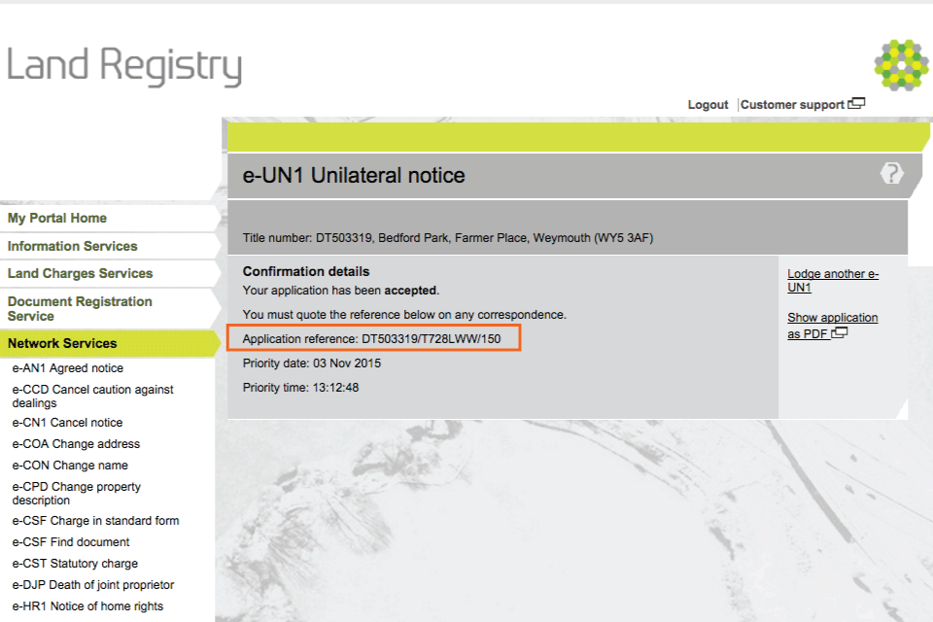Open Document Registration Service
933x622 pixels.
click(80, 309)
